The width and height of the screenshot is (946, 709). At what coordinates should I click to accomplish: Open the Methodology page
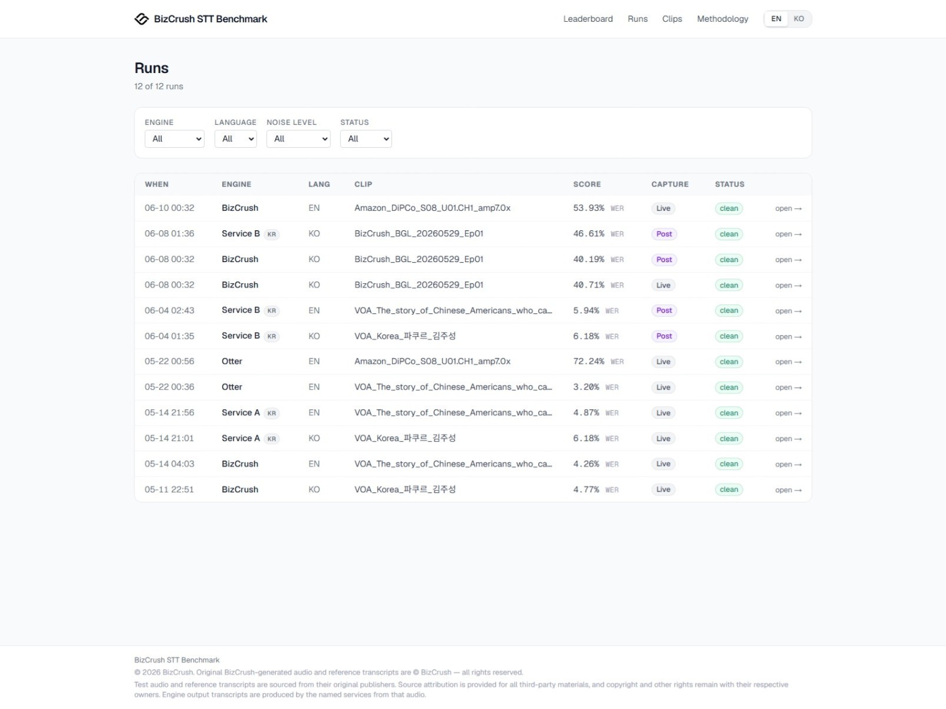[723, 19]
